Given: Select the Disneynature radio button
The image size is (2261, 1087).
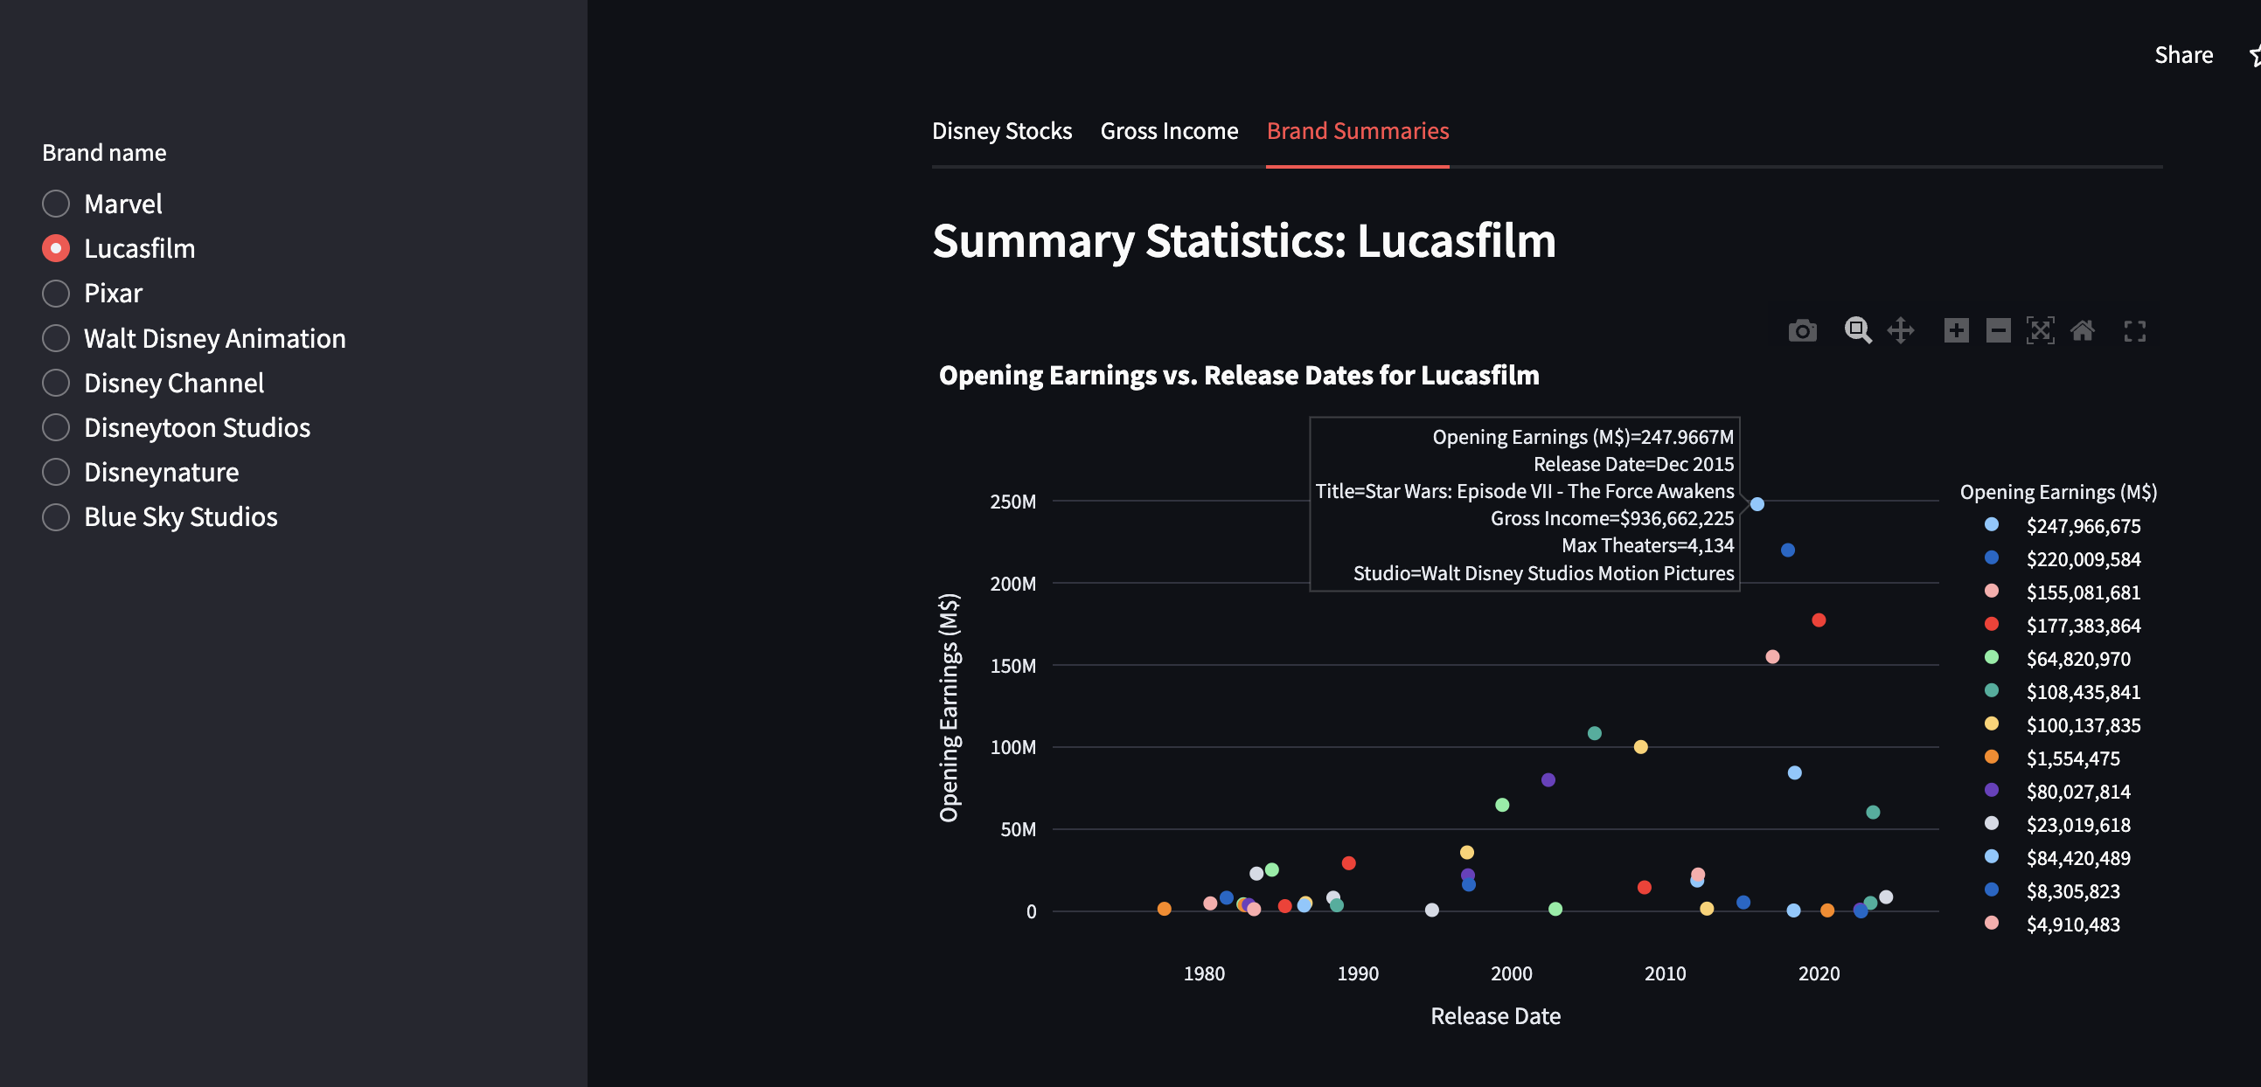Looking at the screenshot, I should (x=56, y=472).
